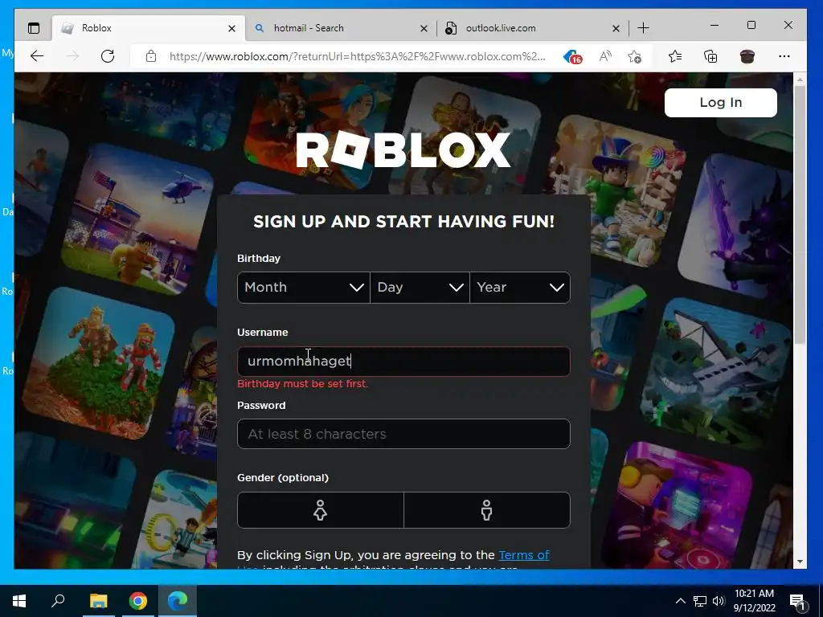Click the Password input field
823x617 pixels.
pos(403,434)
